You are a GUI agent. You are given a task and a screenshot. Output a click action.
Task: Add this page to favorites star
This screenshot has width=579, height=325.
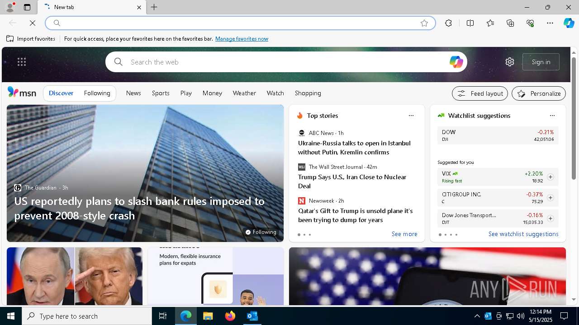point(424,23)
